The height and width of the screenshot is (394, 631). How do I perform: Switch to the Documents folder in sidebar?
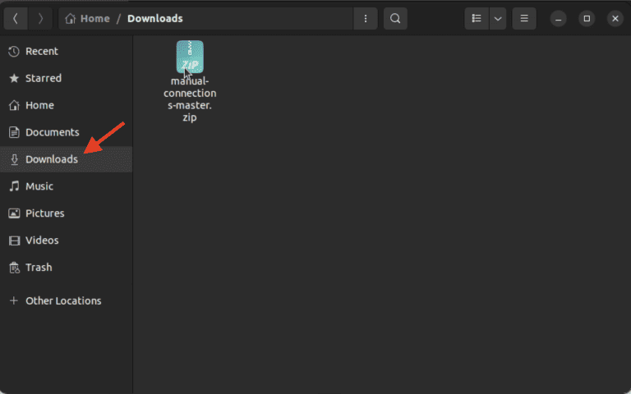click(x=52, y=132)
